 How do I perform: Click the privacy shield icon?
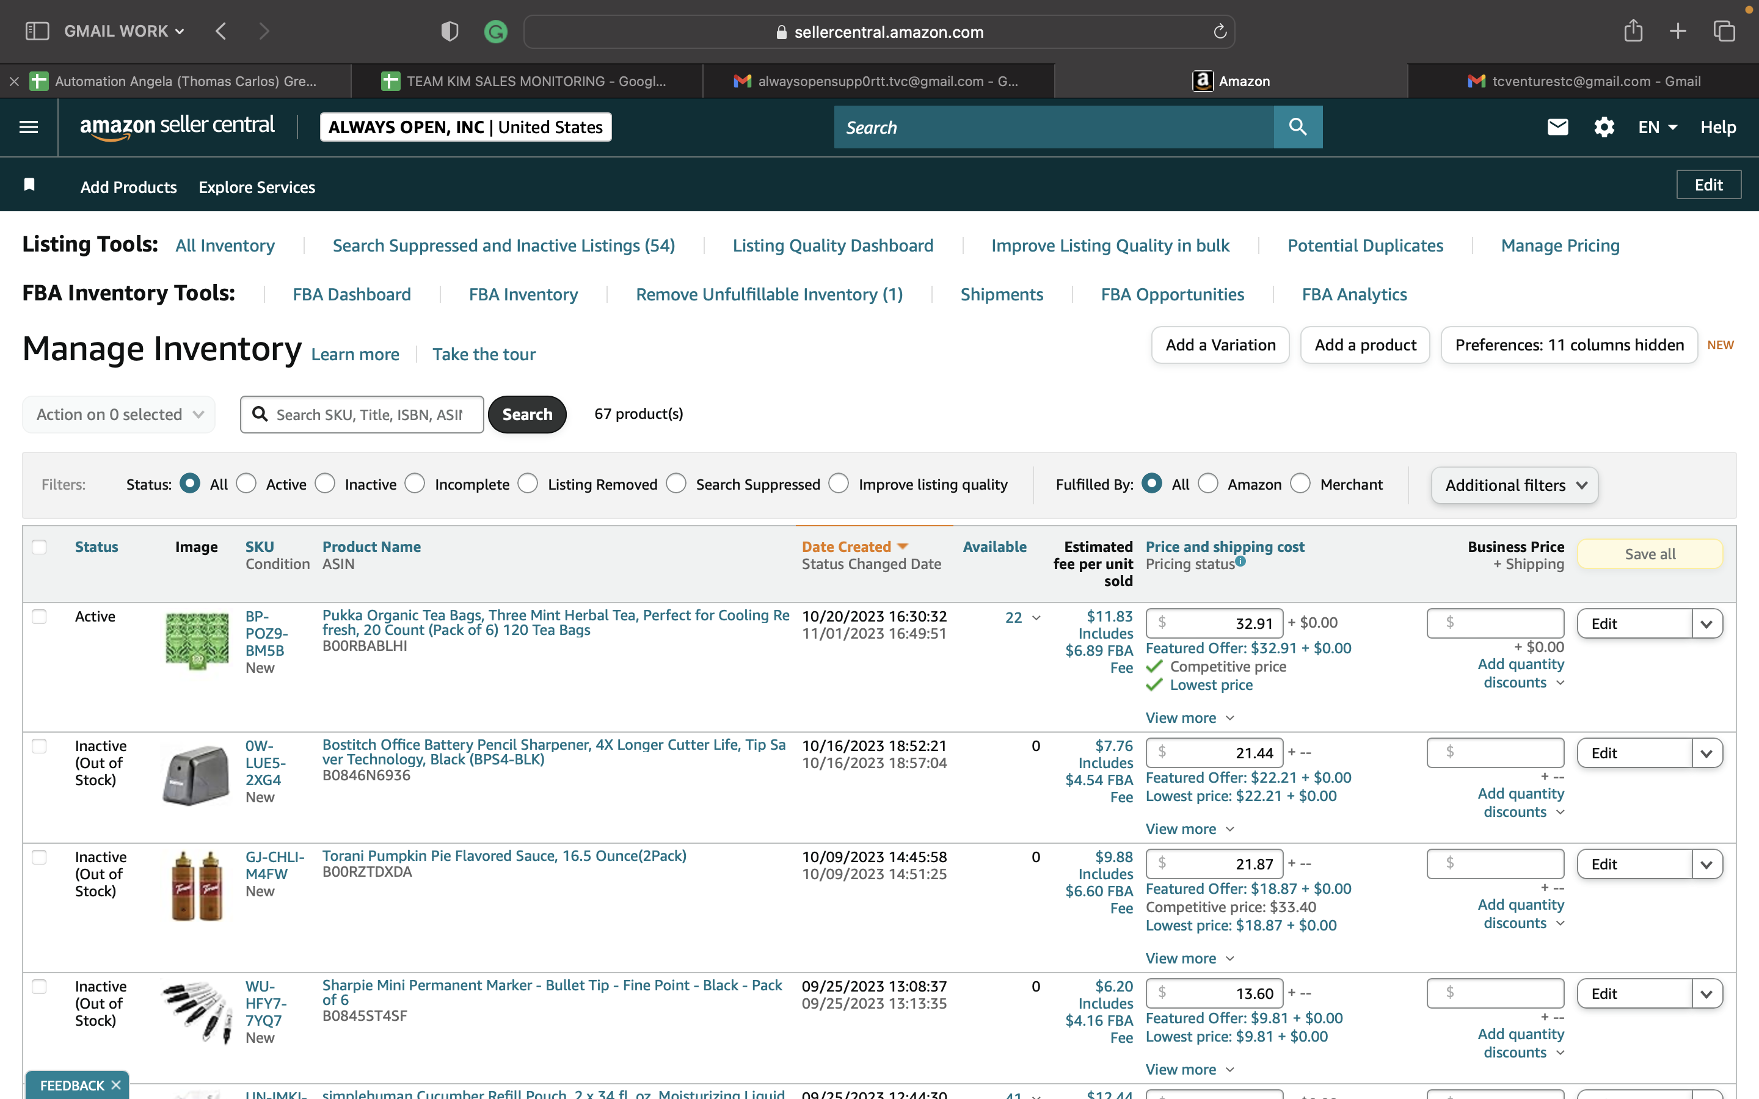[449, 31]
